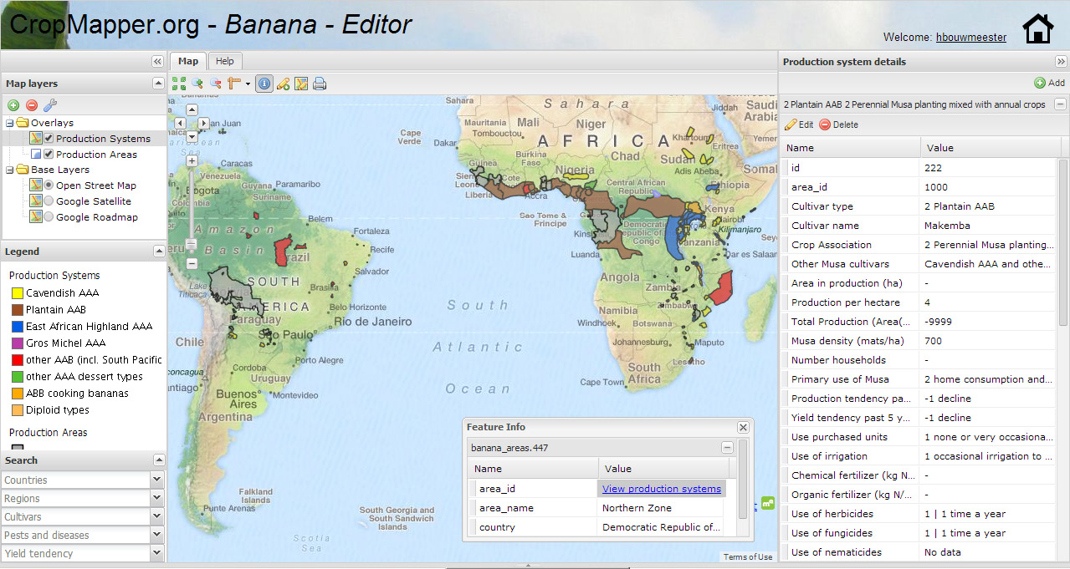Screen dimensions: 1070x569
Task: Click the View production systems link
Action: pyautogui.click(x=660, y=488)
